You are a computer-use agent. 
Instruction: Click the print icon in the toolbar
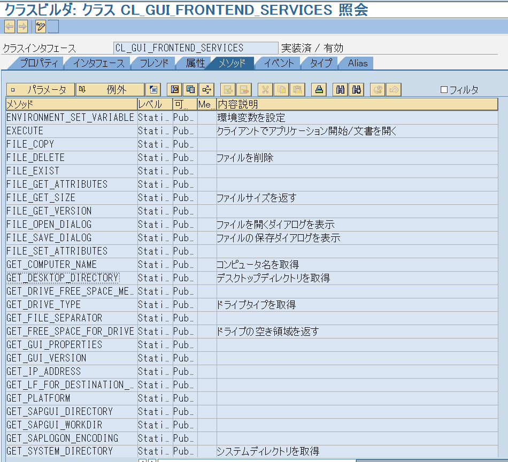[x=318, y=89]
